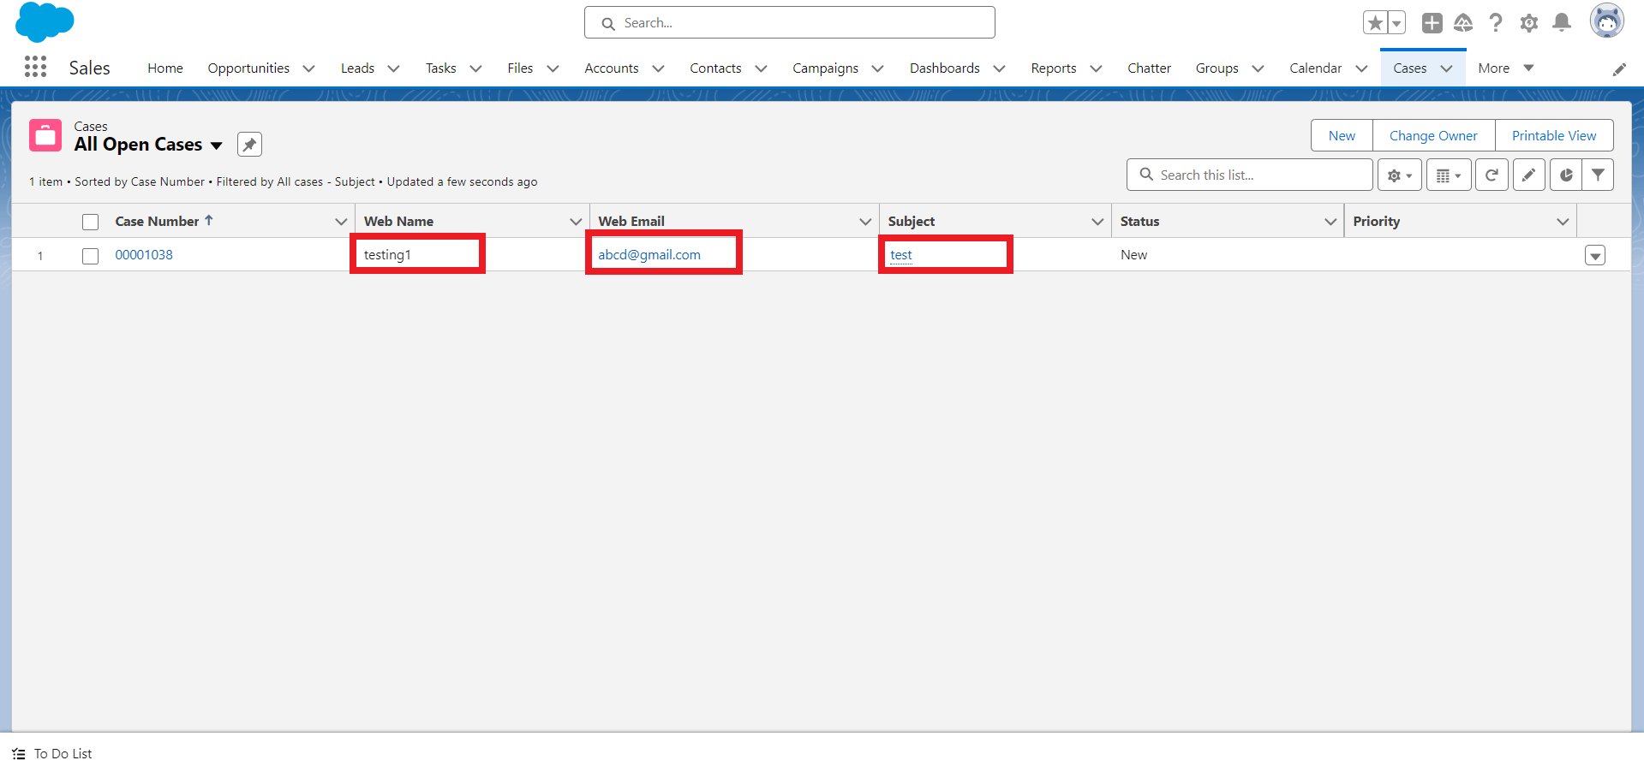Screen dimensions: 1644x772
Task: Select the checkbox for case 00001038
Action: [91, 256]
